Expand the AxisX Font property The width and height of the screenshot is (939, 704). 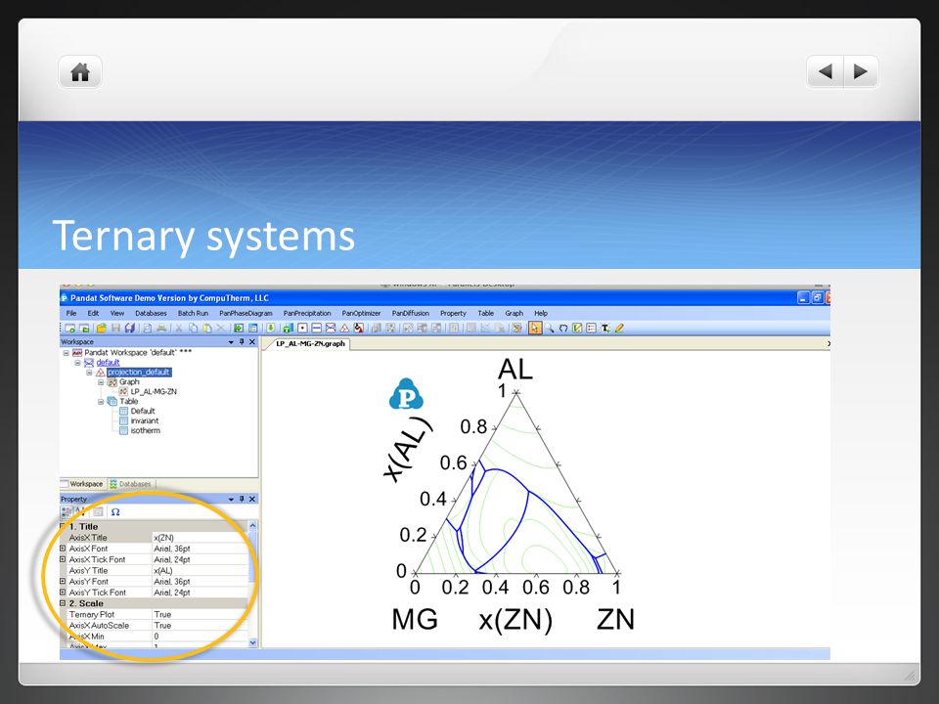coord(63,549)
